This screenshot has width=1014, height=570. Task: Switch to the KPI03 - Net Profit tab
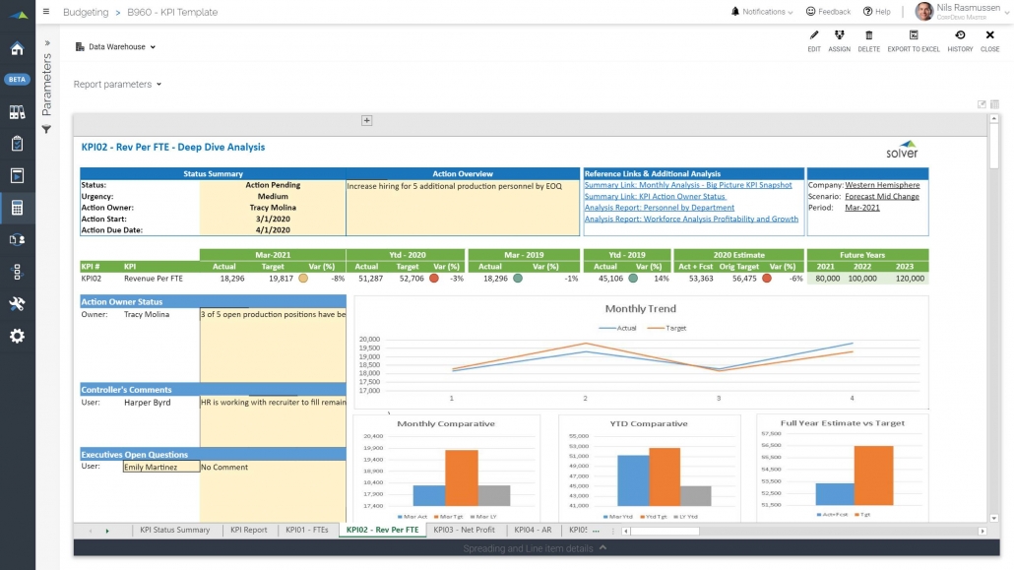point(464,530)
